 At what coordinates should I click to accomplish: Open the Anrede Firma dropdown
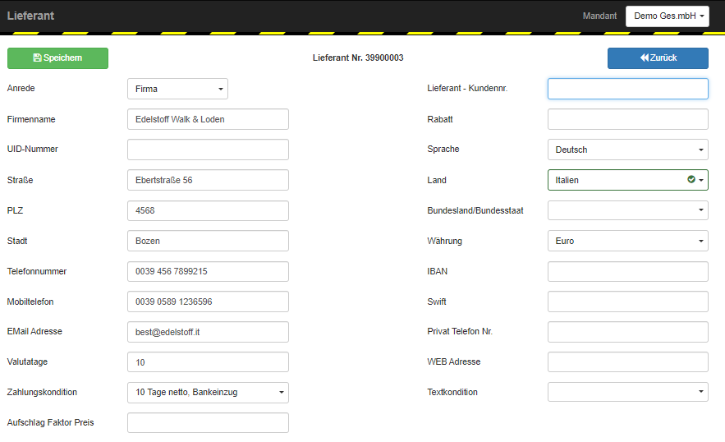click(x=177, y=89)
